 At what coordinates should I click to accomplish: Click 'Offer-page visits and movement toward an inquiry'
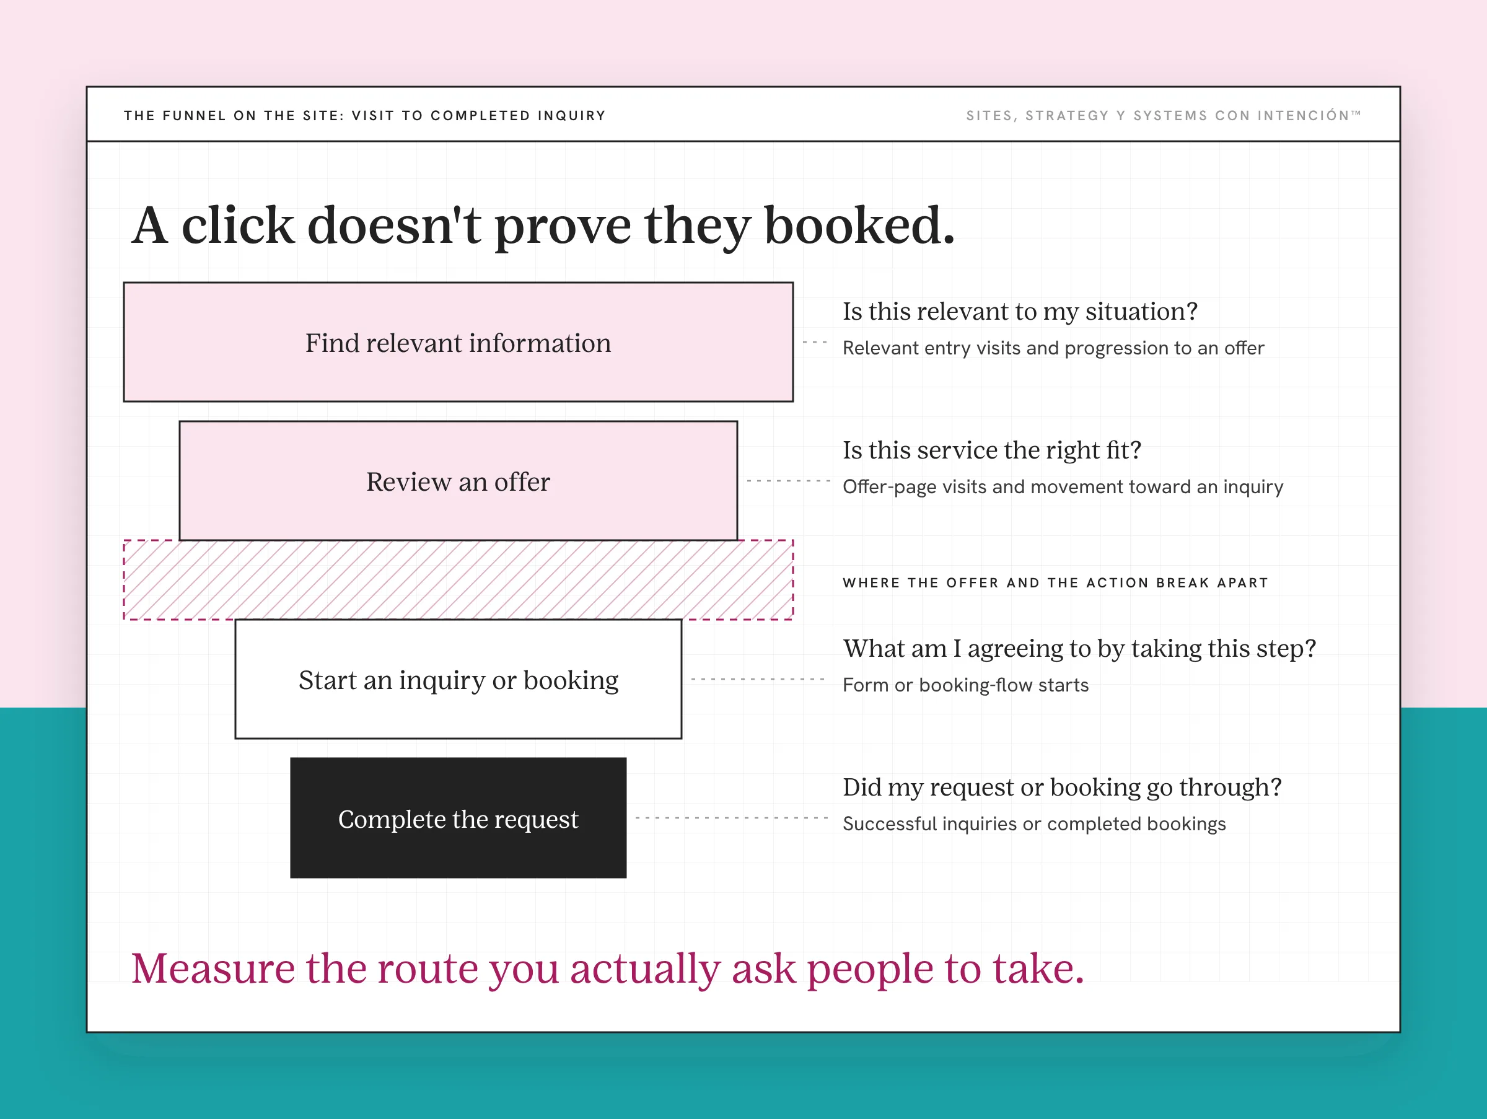[x=1063, y=486]
